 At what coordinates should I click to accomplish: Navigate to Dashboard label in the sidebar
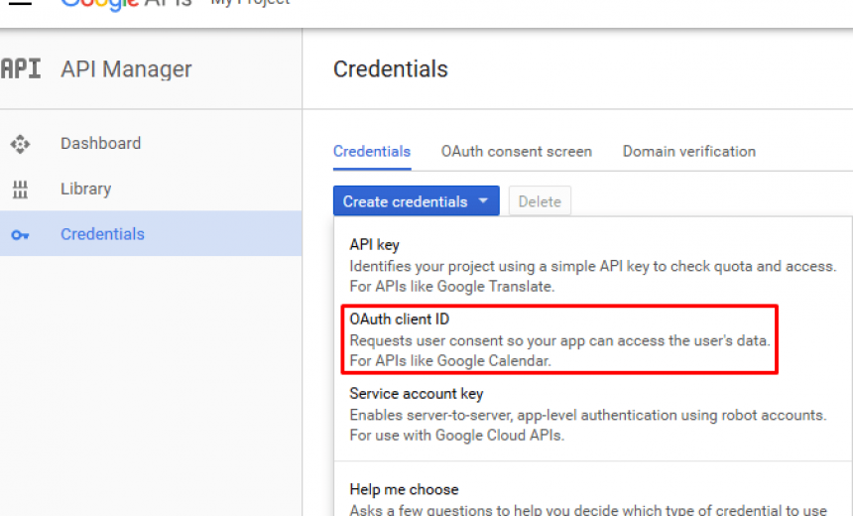pyautogui.click(x=100, y=144)
